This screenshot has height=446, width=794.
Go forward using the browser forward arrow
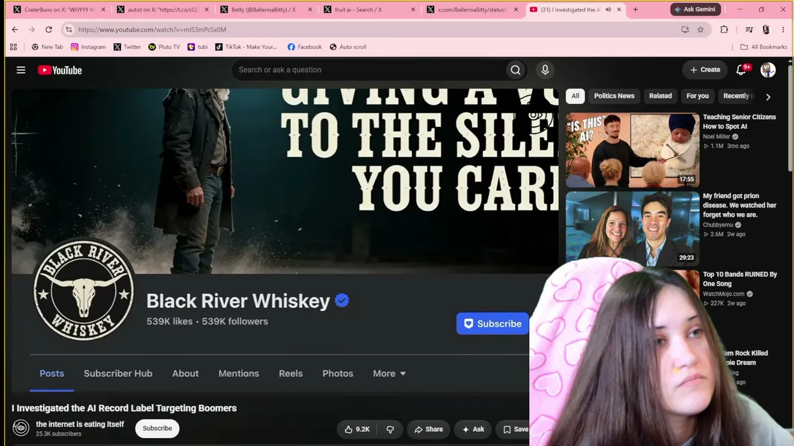coord(32,29)
